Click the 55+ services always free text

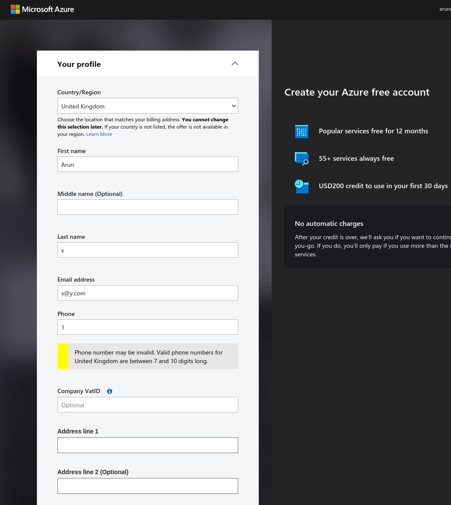click(356, 159)
